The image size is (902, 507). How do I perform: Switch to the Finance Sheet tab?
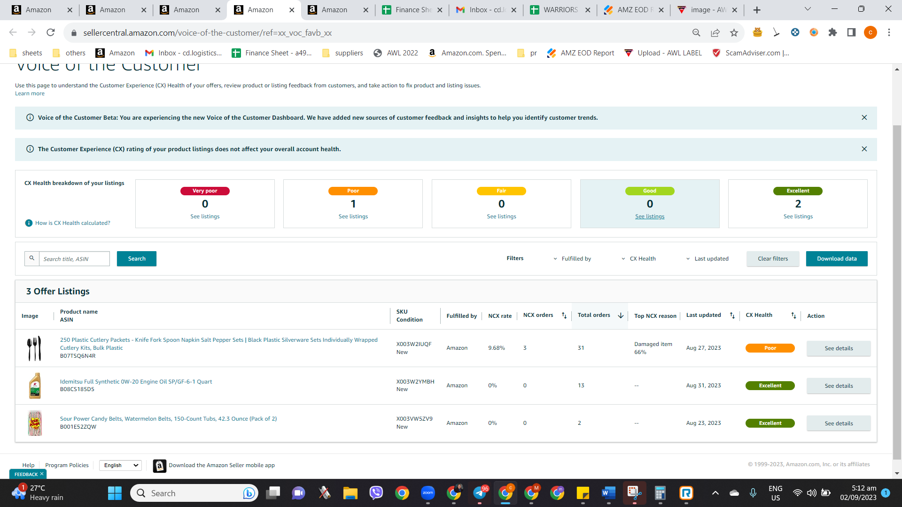(412, 10)
